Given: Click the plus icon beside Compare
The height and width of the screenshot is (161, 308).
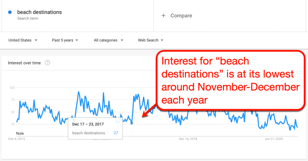Looking at the screenshot, I should 164,16.
